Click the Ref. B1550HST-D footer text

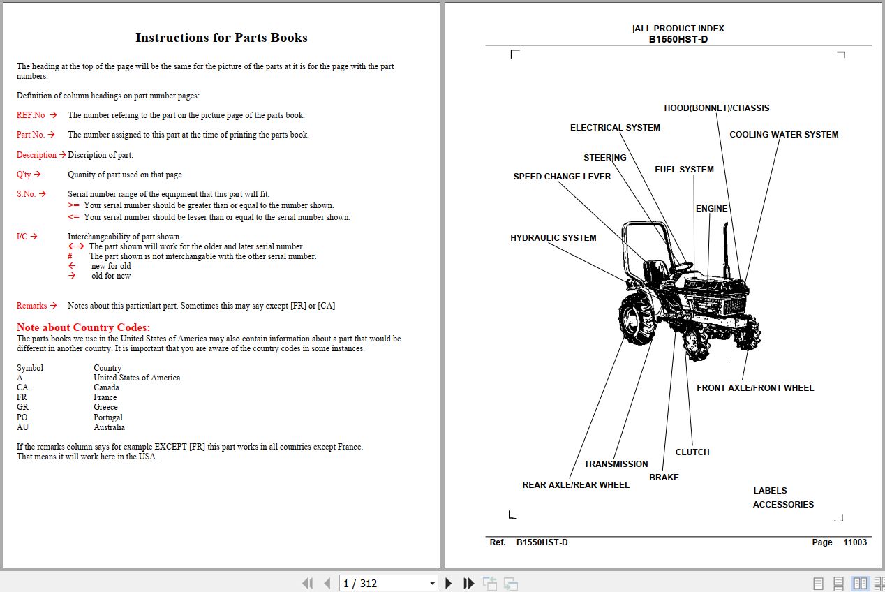click(528, 542)
